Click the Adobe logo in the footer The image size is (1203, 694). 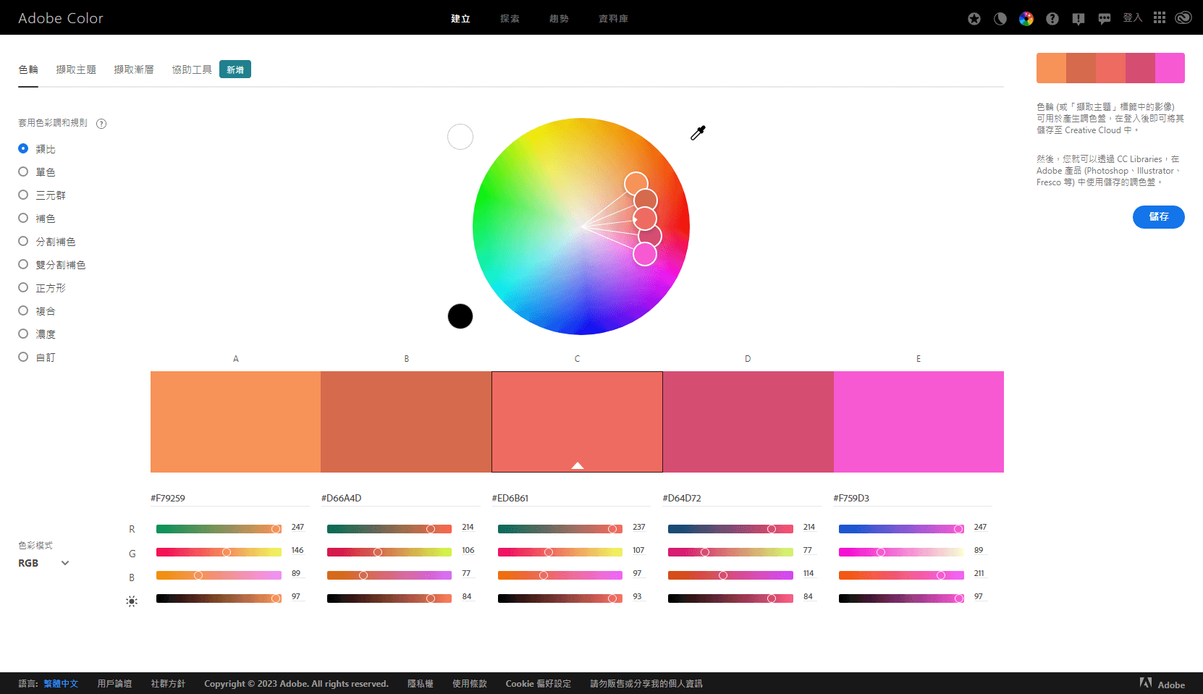(1162, 684)
